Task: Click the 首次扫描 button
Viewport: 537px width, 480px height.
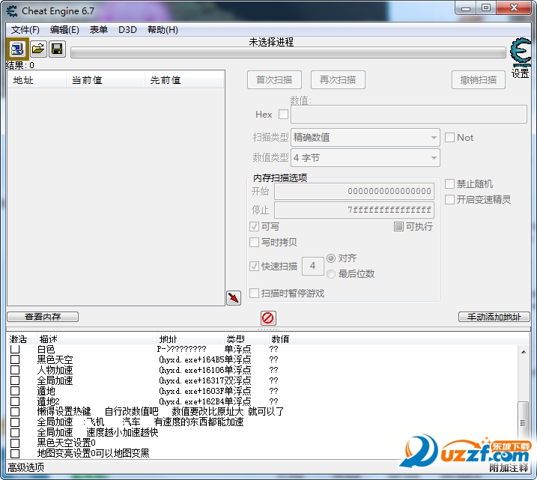Action: tap(274, 80)
